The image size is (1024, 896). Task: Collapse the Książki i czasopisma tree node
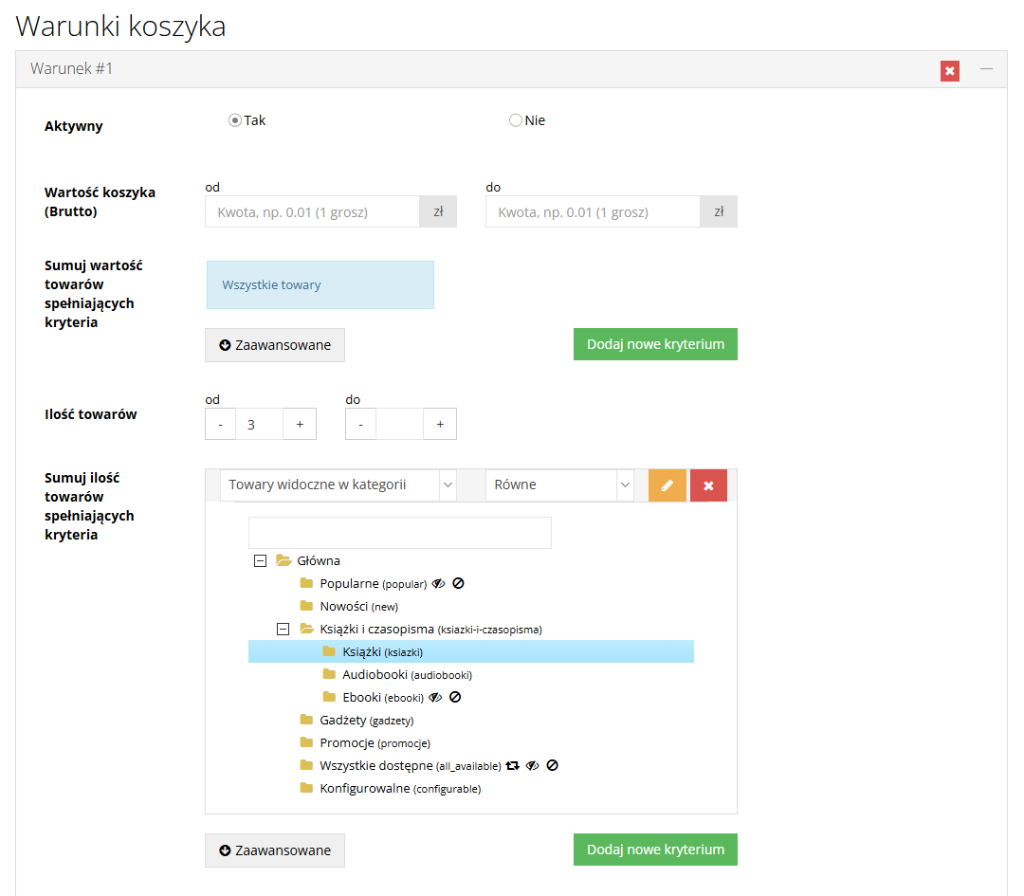(x=283, y=629)
